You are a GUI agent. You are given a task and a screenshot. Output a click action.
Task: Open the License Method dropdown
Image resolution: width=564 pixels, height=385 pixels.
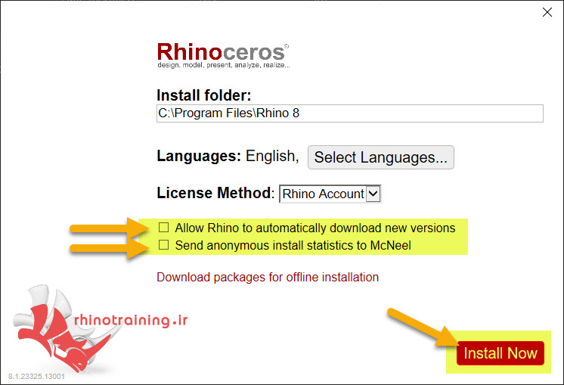click(x=330, y=194)
